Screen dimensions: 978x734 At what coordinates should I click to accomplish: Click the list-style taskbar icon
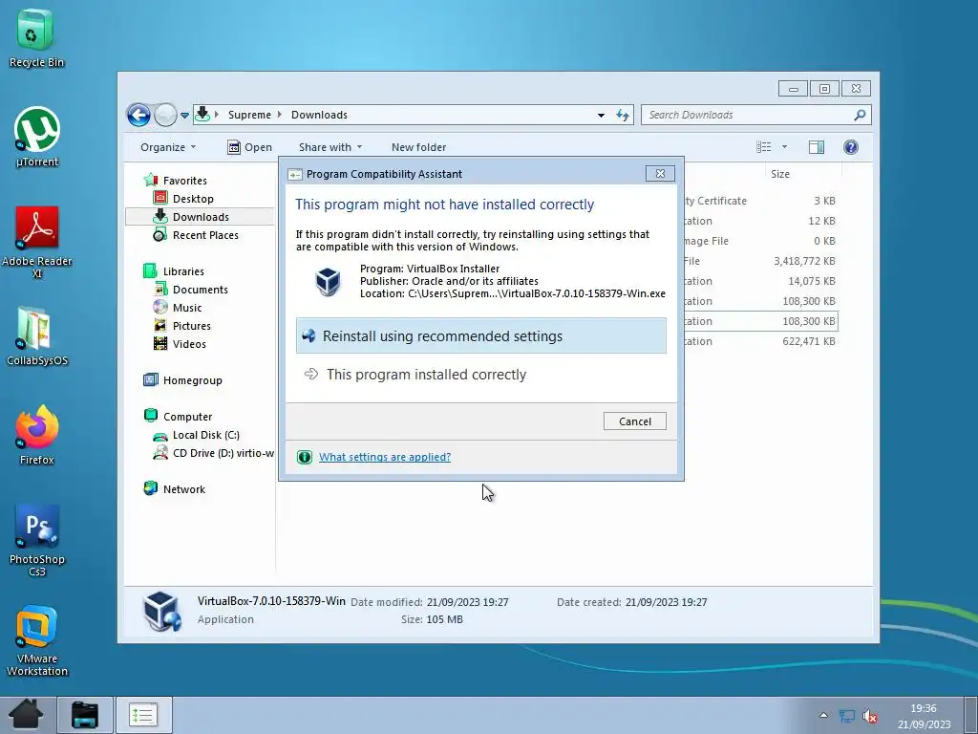click(143, 715)
